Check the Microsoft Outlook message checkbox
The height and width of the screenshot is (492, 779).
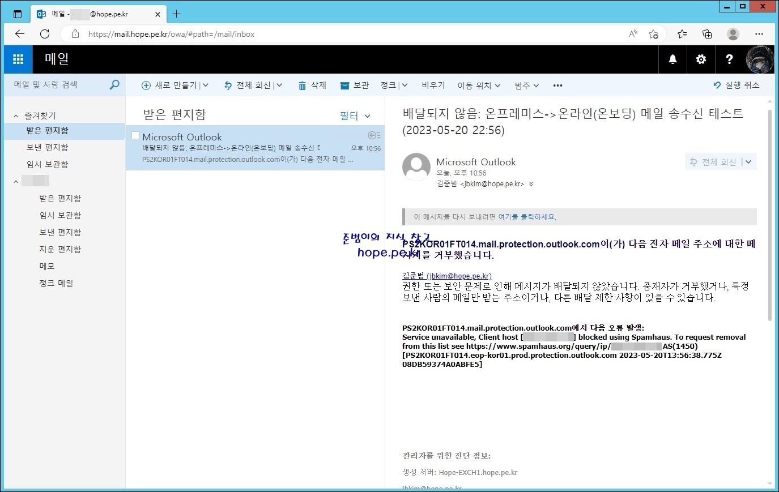click(135, 135)
